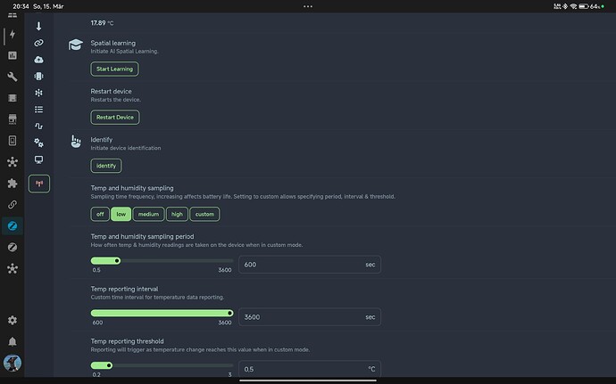Click the Temp reporting interval slider handle

coord(229,313)
